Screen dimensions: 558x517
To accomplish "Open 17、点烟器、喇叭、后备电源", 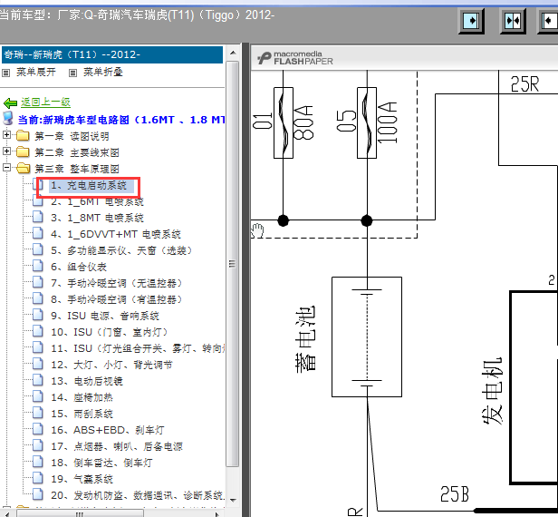I will pos(117,446).
